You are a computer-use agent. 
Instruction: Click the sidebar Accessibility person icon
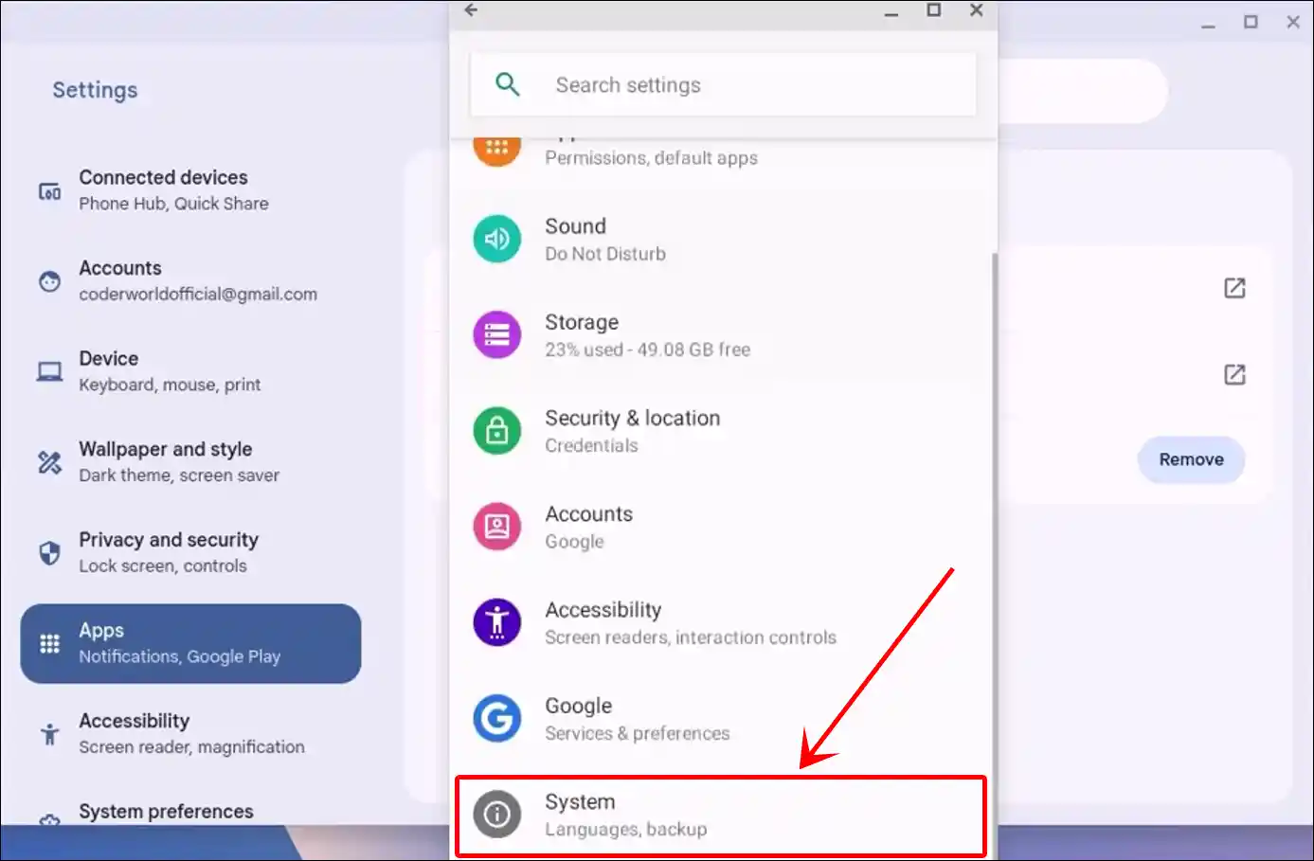(x=49, y=734)
